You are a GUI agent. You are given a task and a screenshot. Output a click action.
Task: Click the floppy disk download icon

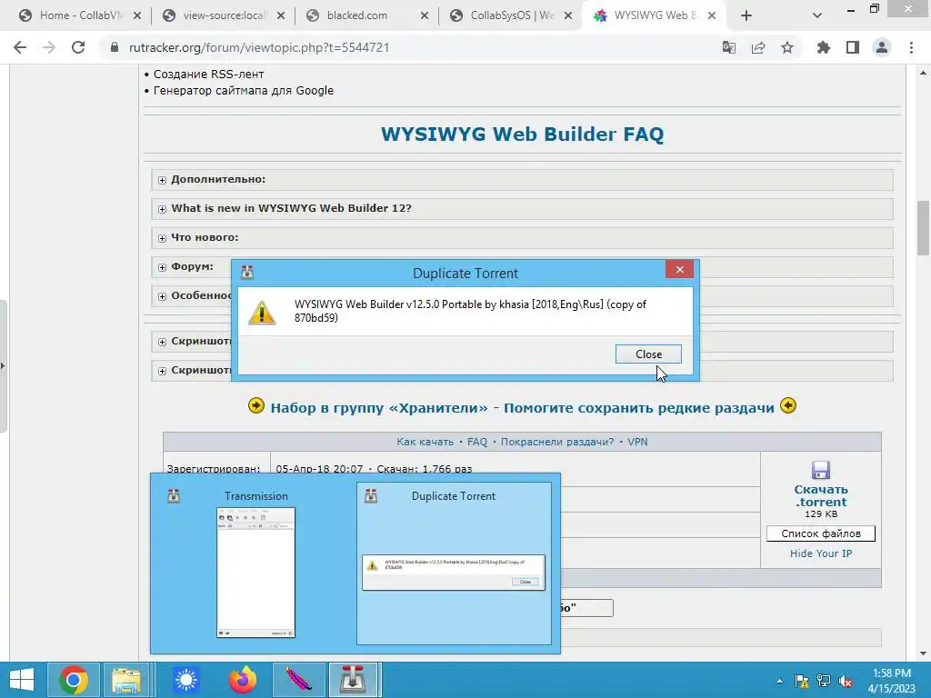[x=821, y=470]
